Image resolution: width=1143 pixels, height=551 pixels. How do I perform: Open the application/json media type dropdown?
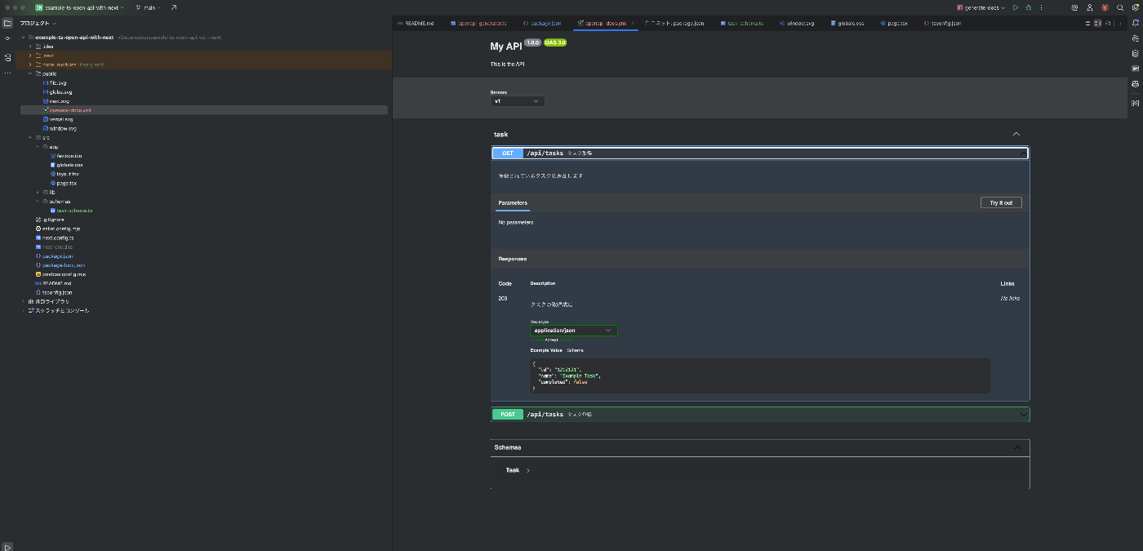[574, 331]
